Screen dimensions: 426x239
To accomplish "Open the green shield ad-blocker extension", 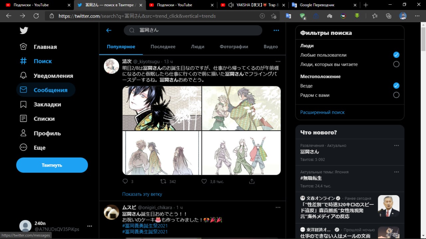I will tap(302, 16).
